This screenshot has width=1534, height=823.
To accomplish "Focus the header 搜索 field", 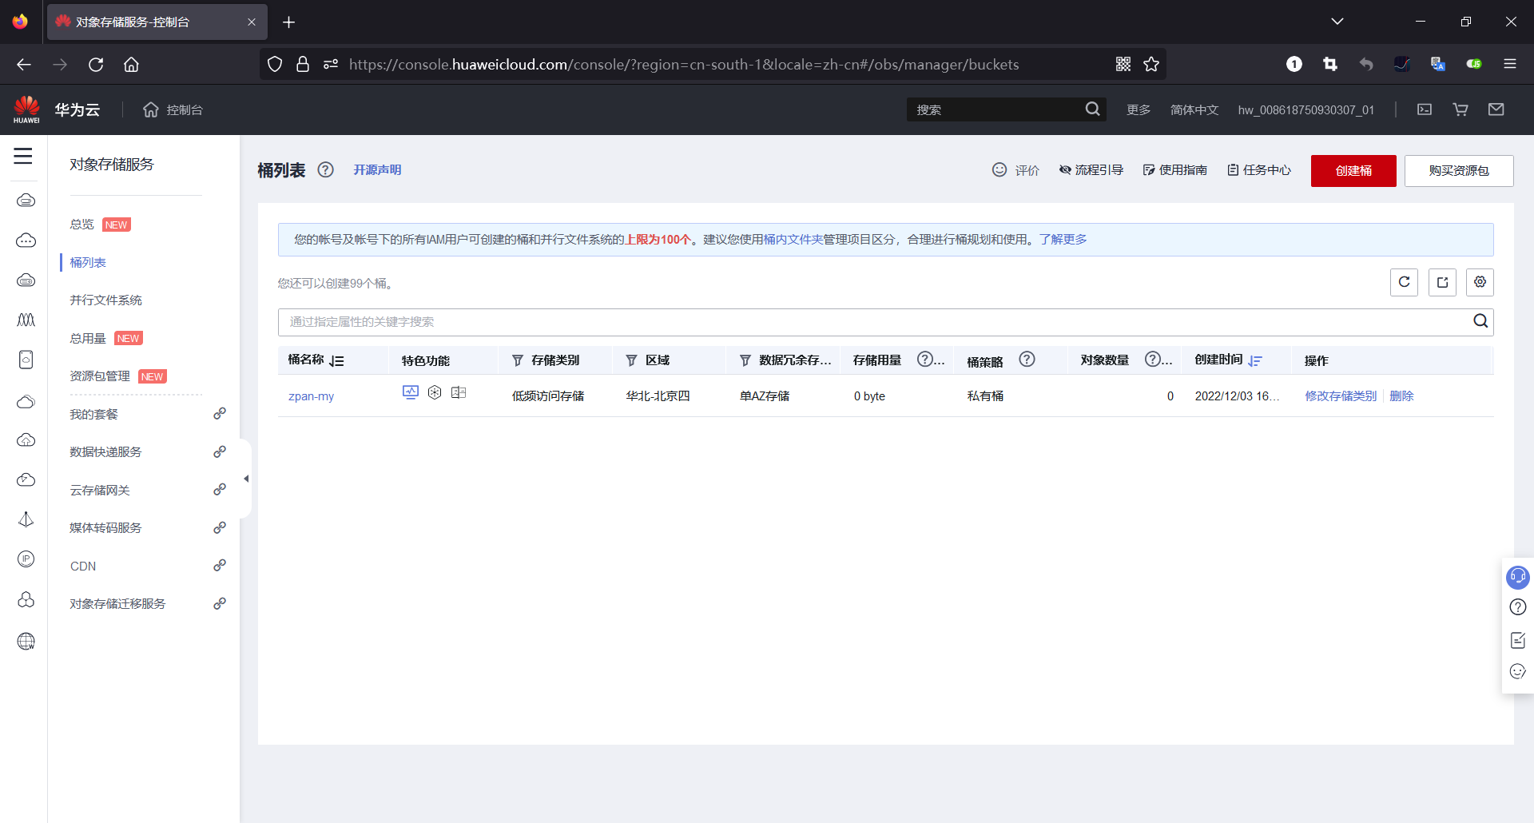I will (x=995, y=109).
